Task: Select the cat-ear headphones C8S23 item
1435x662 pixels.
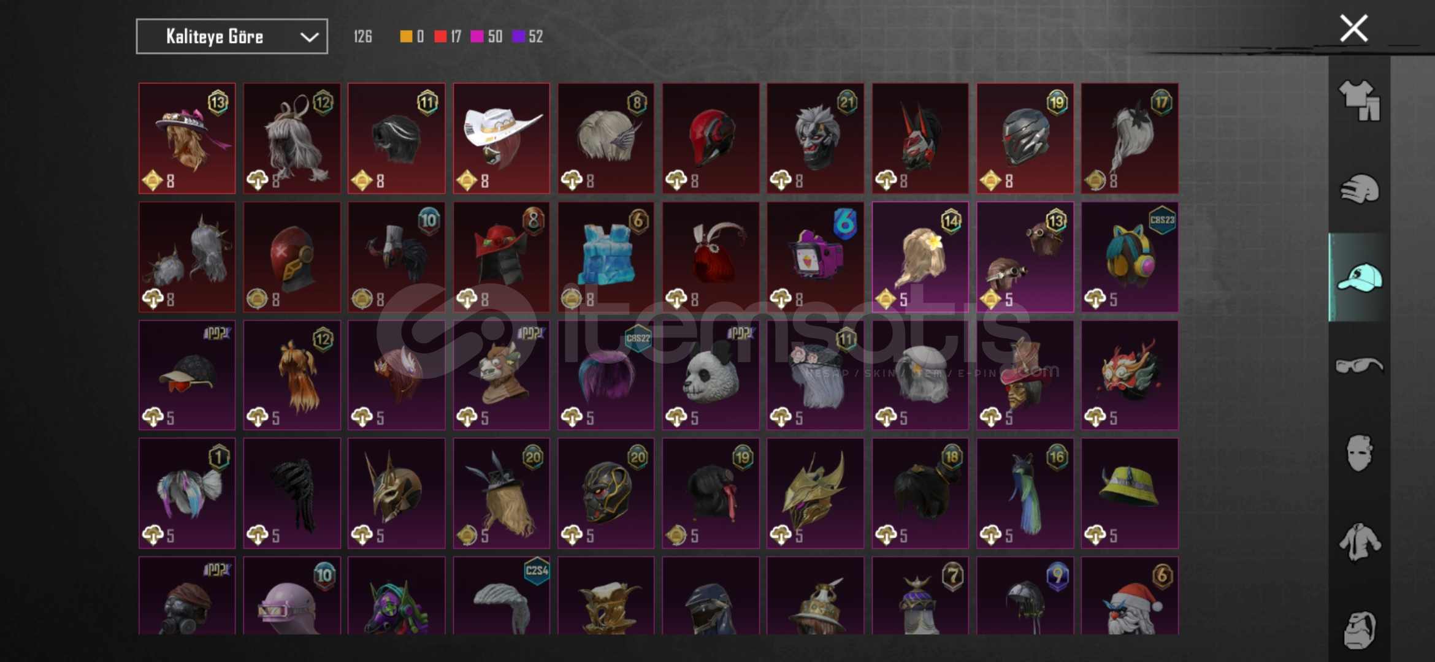Action: pyautogui.click(x=1130, y=257)
